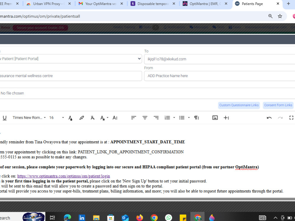Align text to the left

pos(134,118)
